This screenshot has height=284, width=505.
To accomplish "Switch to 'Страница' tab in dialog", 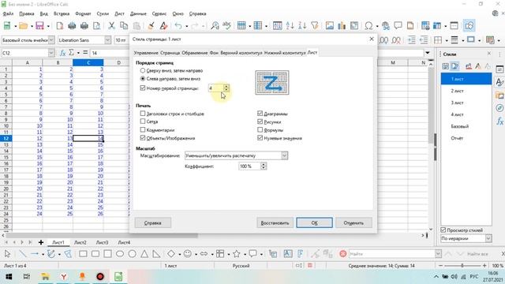I will coord(170,53).
